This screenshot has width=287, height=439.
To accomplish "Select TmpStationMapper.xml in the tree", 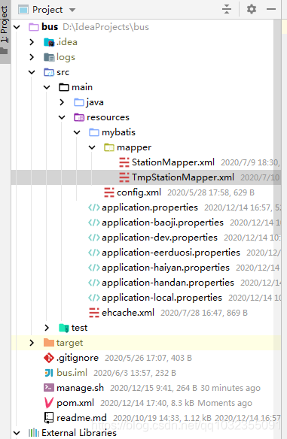I will pyautogui.click(x=183, y=177).
